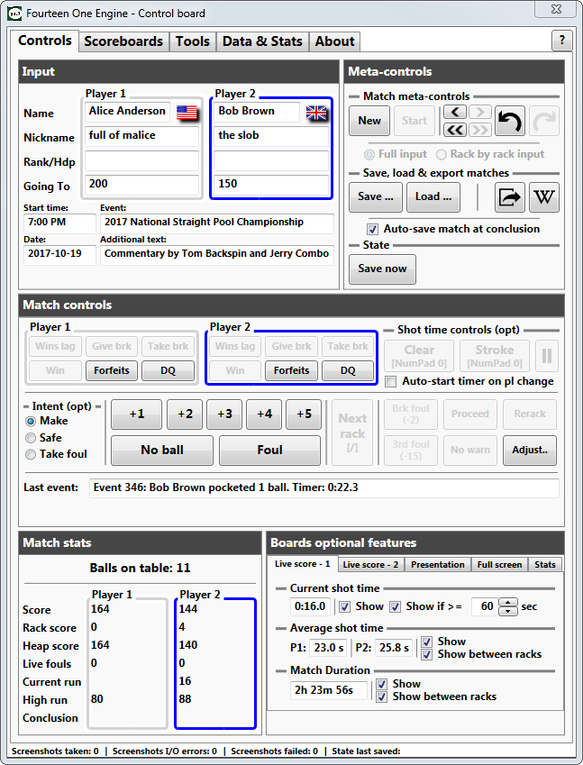The height and width of the screenshot is (765, 583).
Task: Click the undo arrow in Match meta-controls
Action: pyautogui.click(x=510, y=121)
